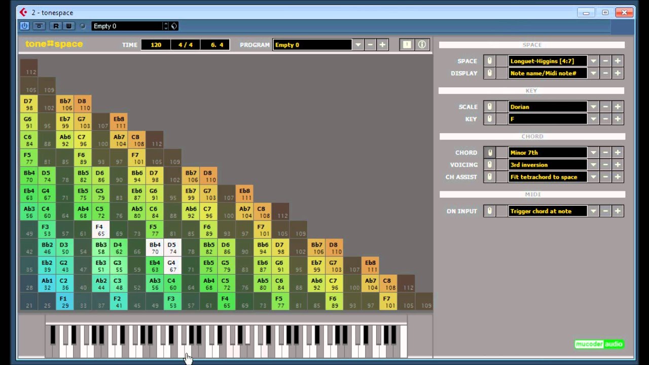This screenshot has width=649, height=365.
Task: Open the info (i) icon
Action: [x=422, y=45]
